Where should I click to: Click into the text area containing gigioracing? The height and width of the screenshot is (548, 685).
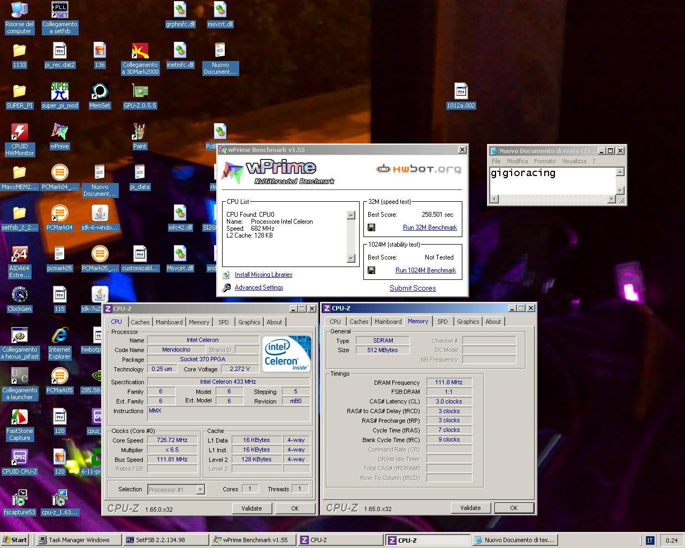click(x=553, y=181)
